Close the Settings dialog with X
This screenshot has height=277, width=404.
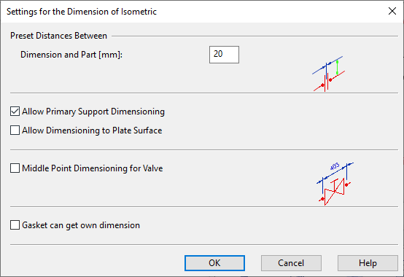pos(392,11)
